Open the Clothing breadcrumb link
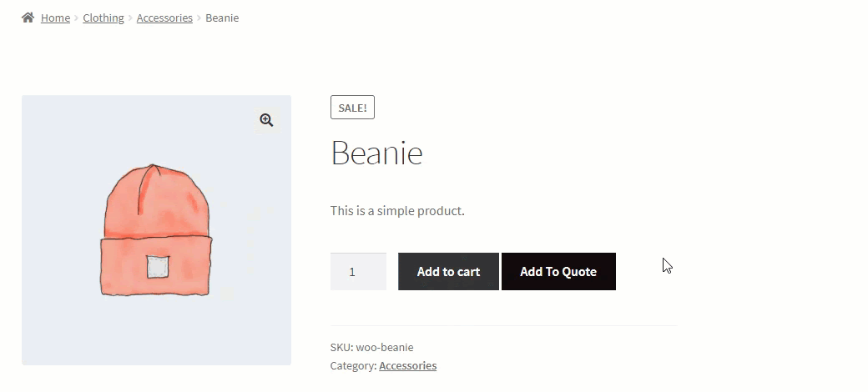The image size is (868, 392). pyautogui.click(x=103, y=18)
